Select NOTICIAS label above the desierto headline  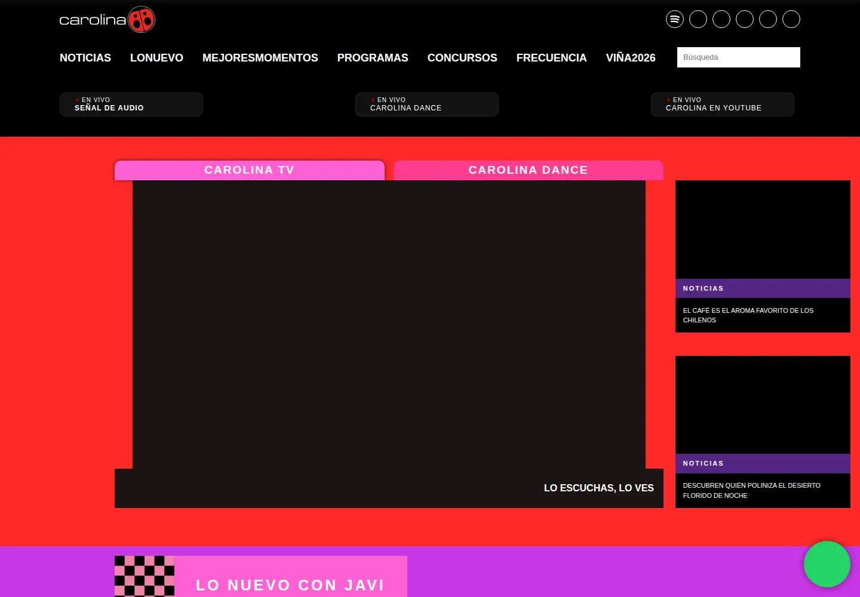pyautogui.click(x=704, y=463)
